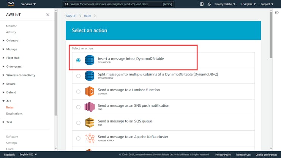Image resolution: width=281 pixels, height=158 pixels.
Task: Open Activity in the sidebar
Action: [x=11, y=32]
